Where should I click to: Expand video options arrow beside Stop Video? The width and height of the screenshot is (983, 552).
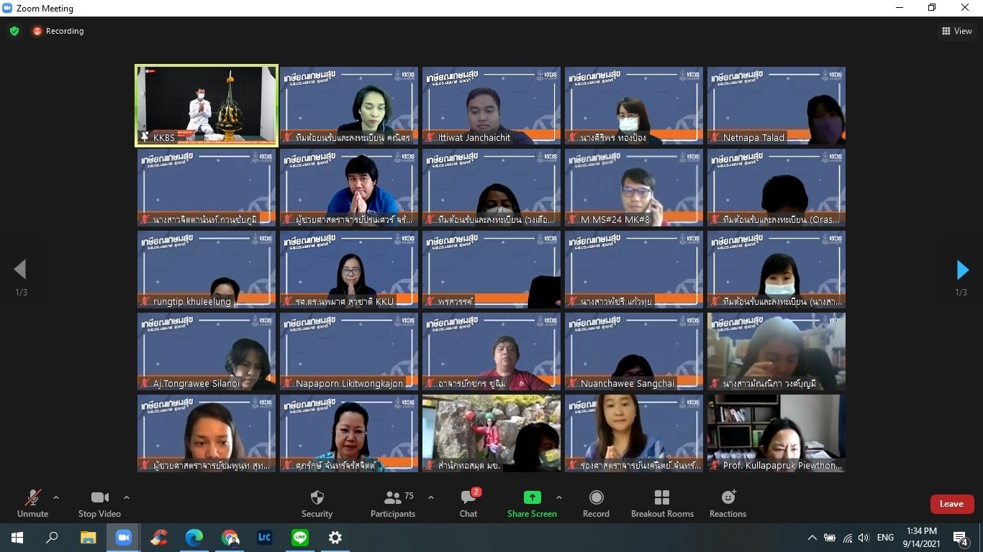[127, 497]
